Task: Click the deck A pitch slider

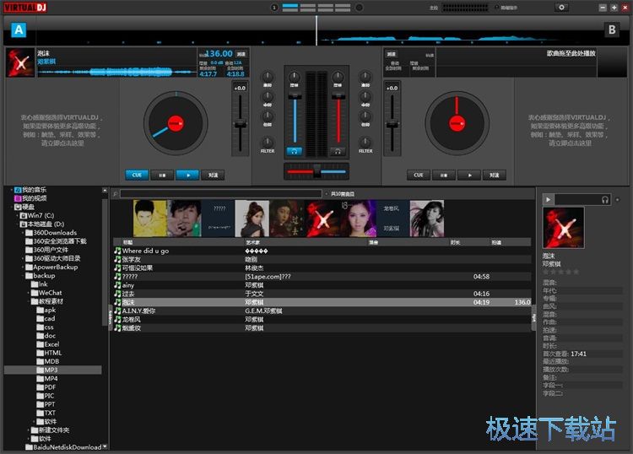Action: [x=241, y=124]
